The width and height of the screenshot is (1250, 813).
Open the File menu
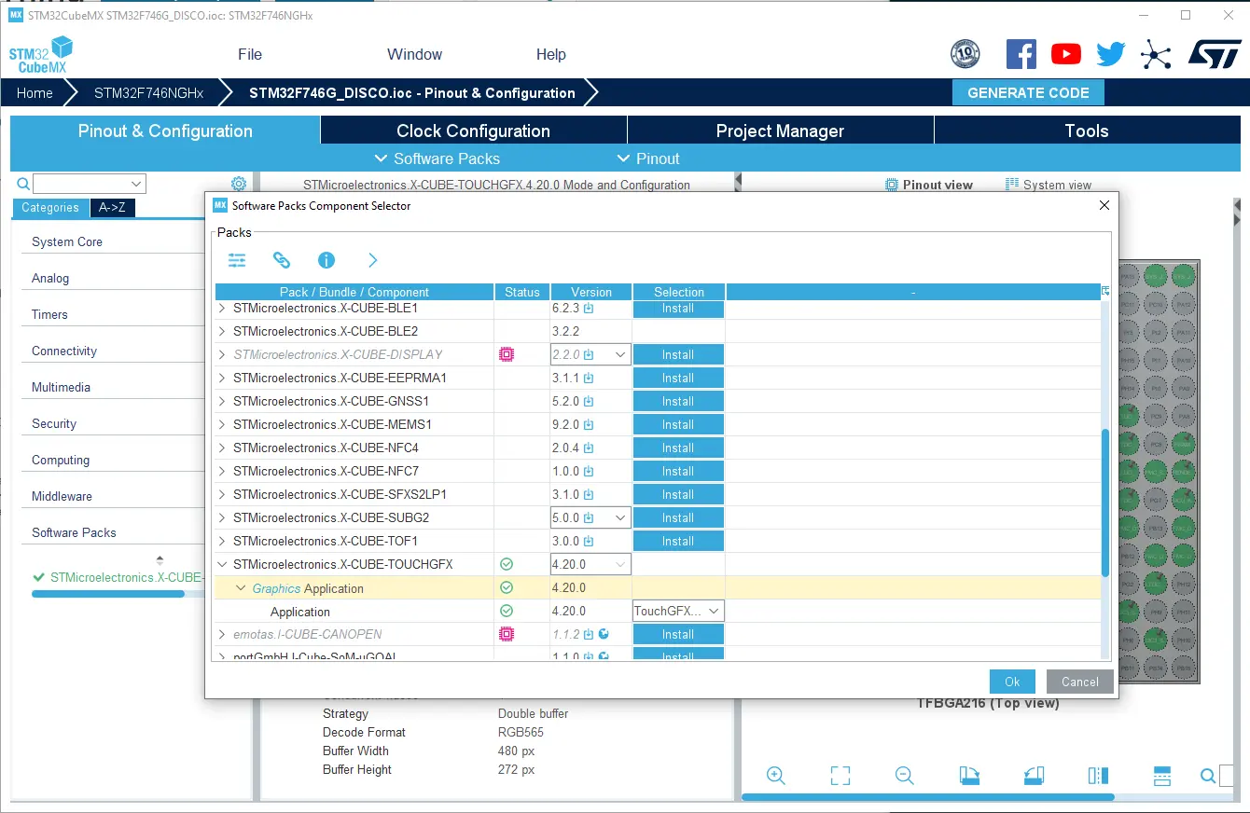pyautogui.click(x=250, y=54)
